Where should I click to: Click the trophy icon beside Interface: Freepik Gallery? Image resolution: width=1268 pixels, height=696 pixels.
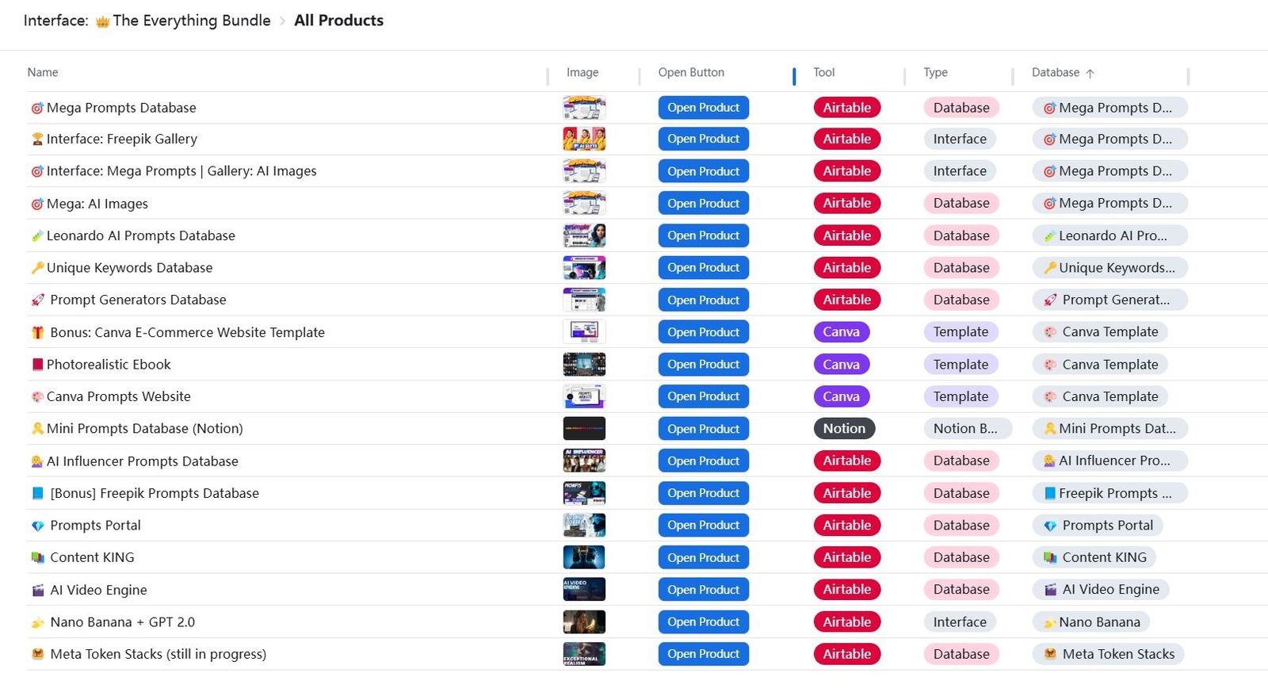click(x=37, y=139)
